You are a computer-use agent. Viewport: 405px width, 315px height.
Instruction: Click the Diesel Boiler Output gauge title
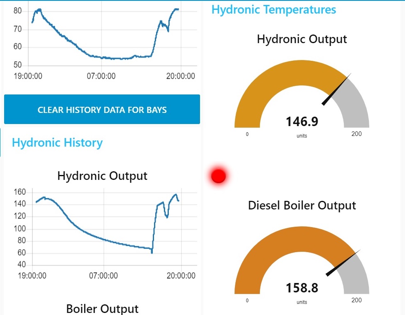coord(302,205)
